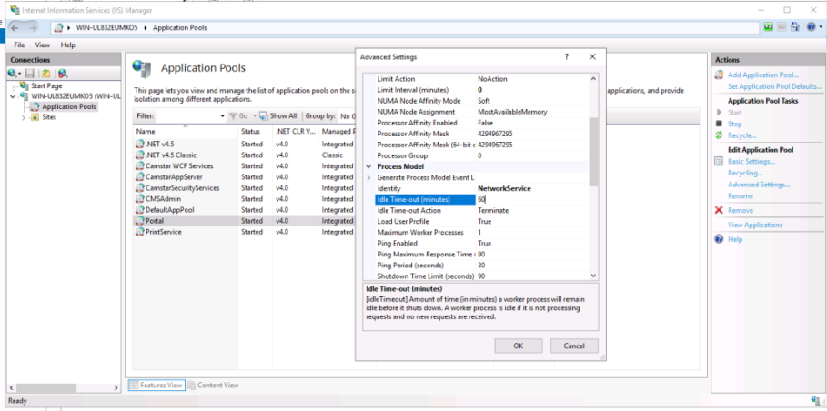
Task: Click the Go filter button
Action: [238, 115]
